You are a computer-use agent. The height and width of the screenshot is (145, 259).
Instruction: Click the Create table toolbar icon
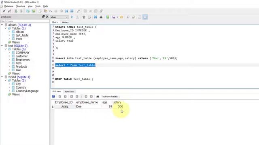pos(28,11)
